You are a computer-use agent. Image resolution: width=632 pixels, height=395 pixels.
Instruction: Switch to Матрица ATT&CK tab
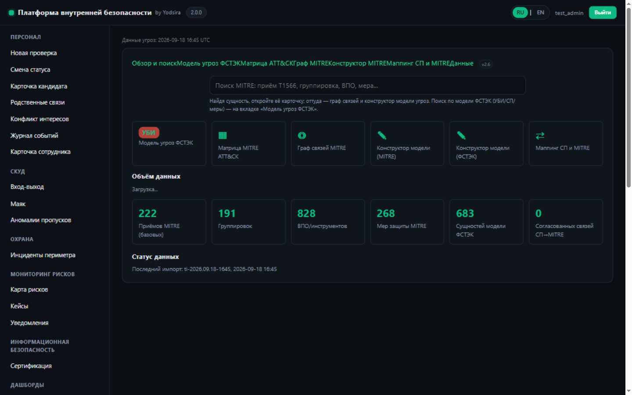tap(267, 63)
